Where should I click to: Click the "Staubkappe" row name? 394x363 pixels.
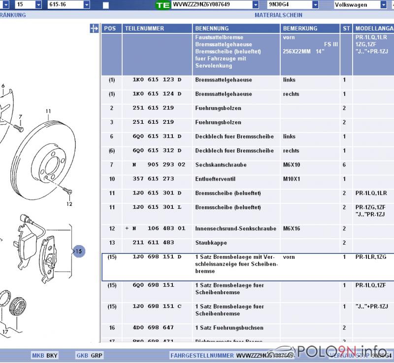[x=211, y=243]
